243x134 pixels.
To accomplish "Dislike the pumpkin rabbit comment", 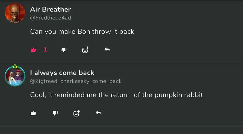I will pyautogui.click(x=55, y=113).
